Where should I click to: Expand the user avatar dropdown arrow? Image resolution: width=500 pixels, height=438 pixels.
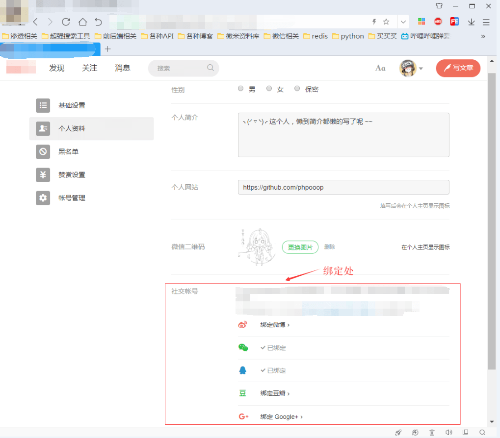421,69
